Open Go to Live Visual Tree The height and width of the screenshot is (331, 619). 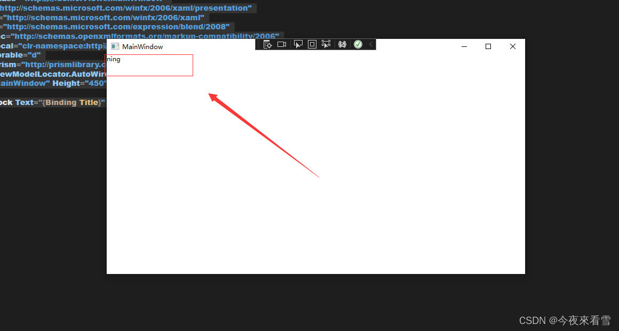pos(268,45)
